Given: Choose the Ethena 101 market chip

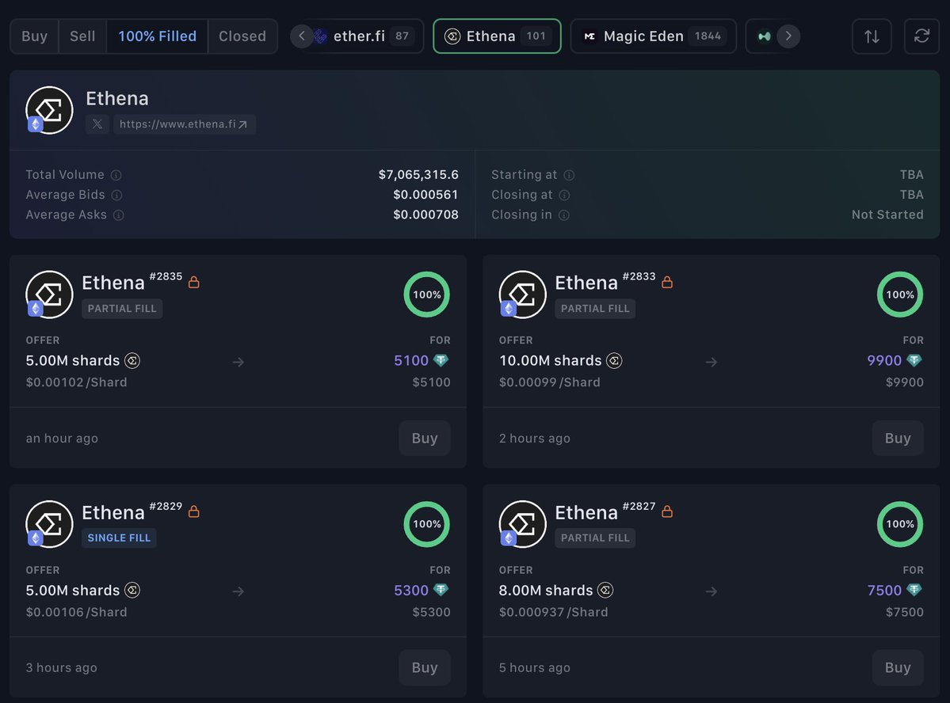Looking at the screenshot, I should point(497,36).
